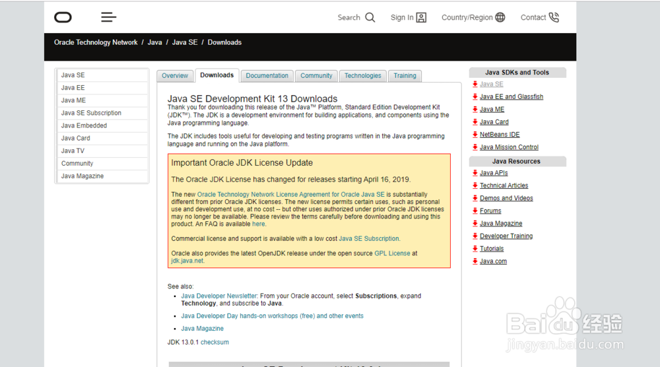The width and height of the screenshot is (660, 367).
Task: Click red arrow beside right-side Java Card
Action: point(475,122)
